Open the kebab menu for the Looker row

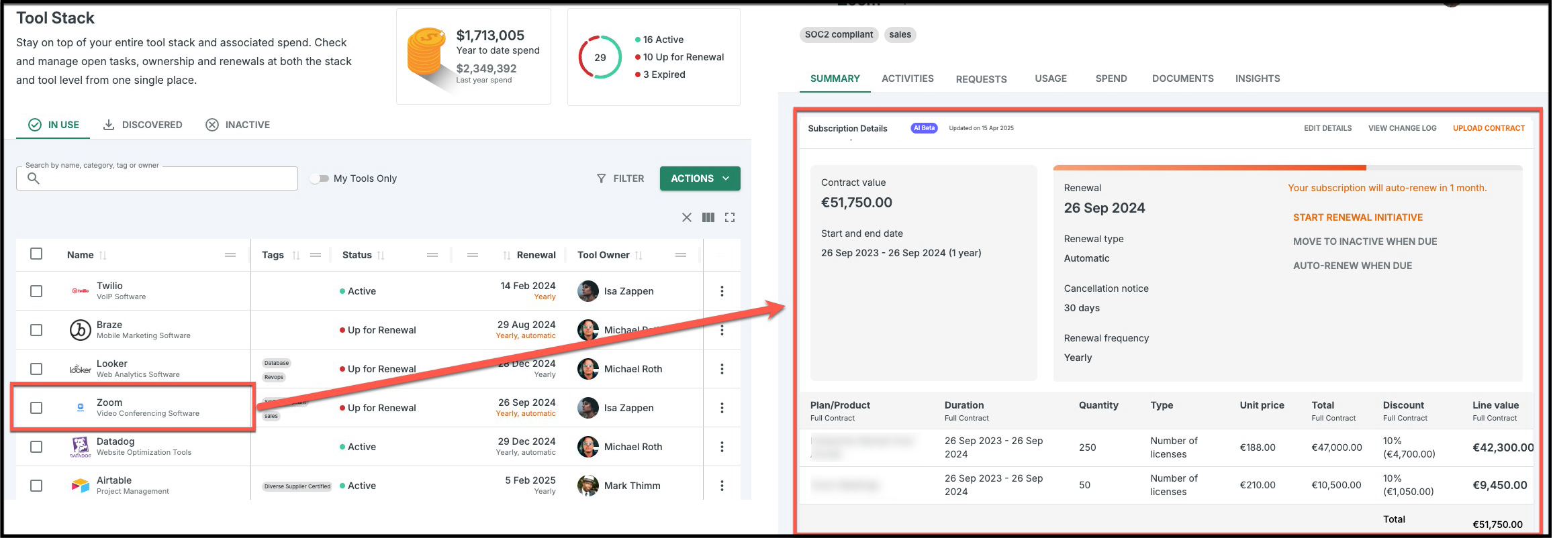(x=722, y=369)
